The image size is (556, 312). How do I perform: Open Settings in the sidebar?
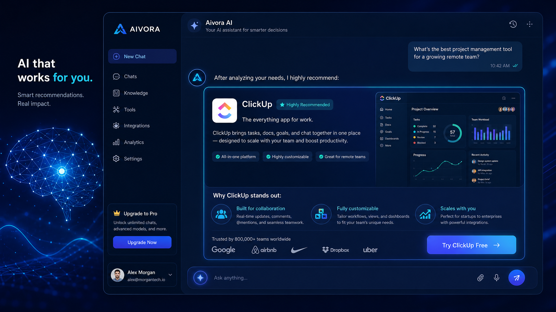128,159
